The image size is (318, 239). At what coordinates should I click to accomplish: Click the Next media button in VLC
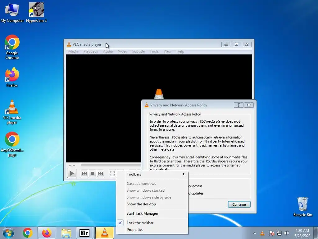point(101,173)
